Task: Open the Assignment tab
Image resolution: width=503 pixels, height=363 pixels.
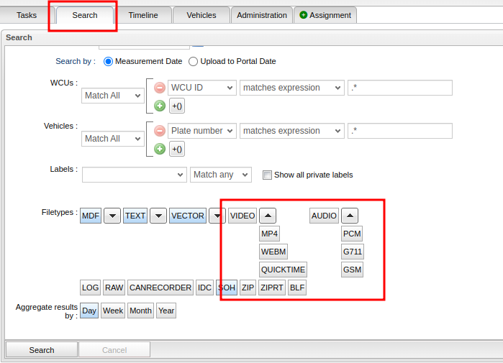Action: click(325, 15)
